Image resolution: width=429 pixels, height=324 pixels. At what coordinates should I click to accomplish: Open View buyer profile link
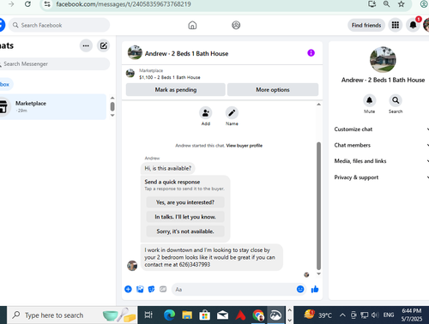point(245,146)
